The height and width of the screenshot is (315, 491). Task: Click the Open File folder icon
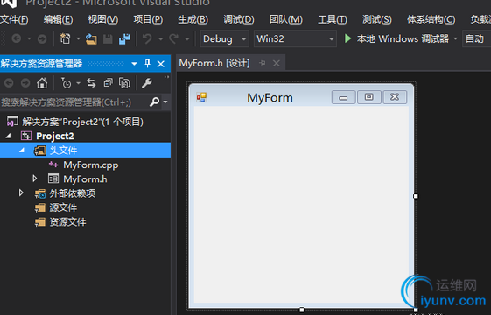click(91, 39)
